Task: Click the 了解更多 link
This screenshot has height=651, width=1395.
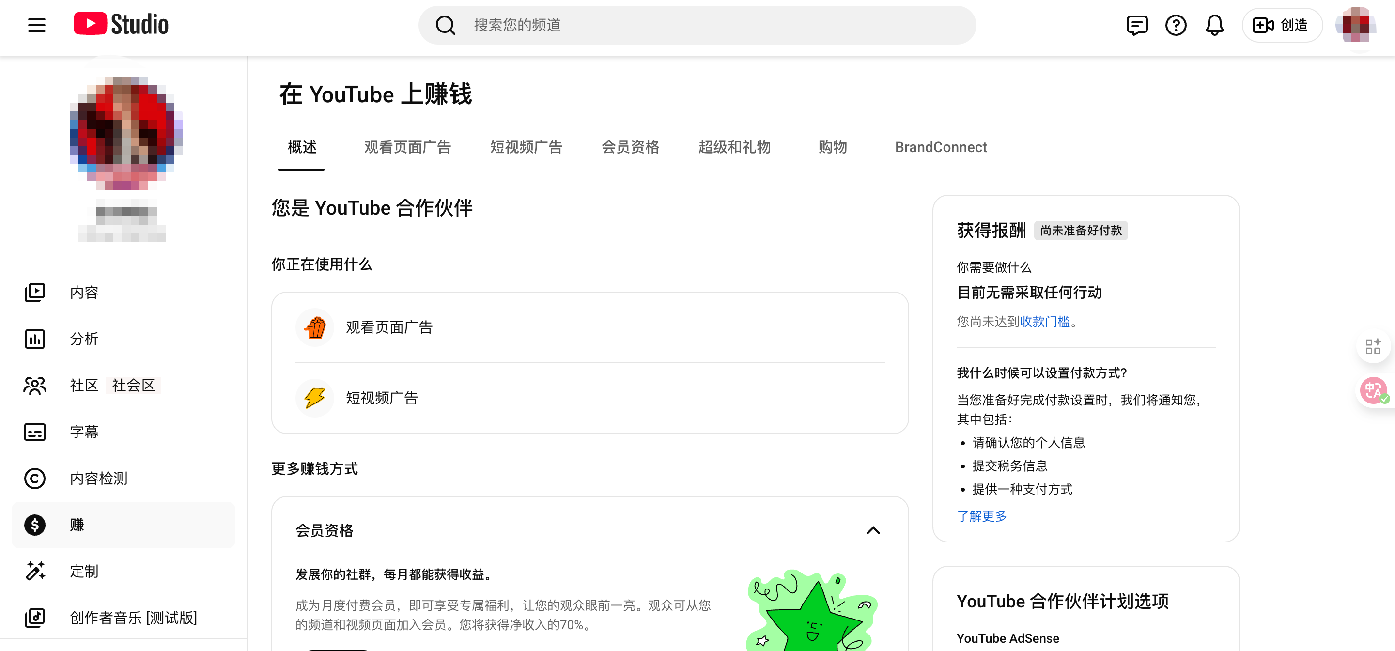Action: [x=981, y=516]
